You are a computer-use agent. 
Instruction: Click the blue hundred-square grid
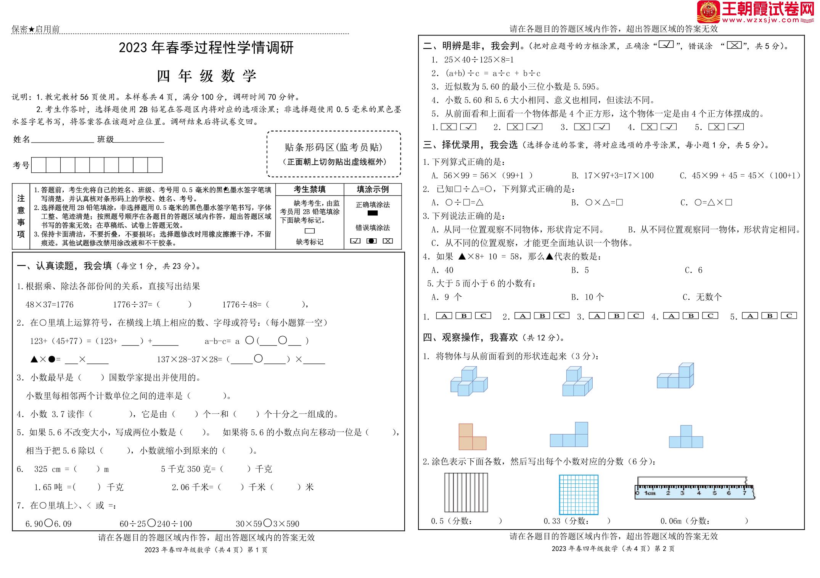[x=578, y=495]
